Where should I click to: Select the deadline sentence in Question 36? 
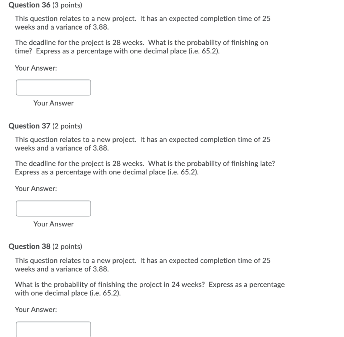141,47
